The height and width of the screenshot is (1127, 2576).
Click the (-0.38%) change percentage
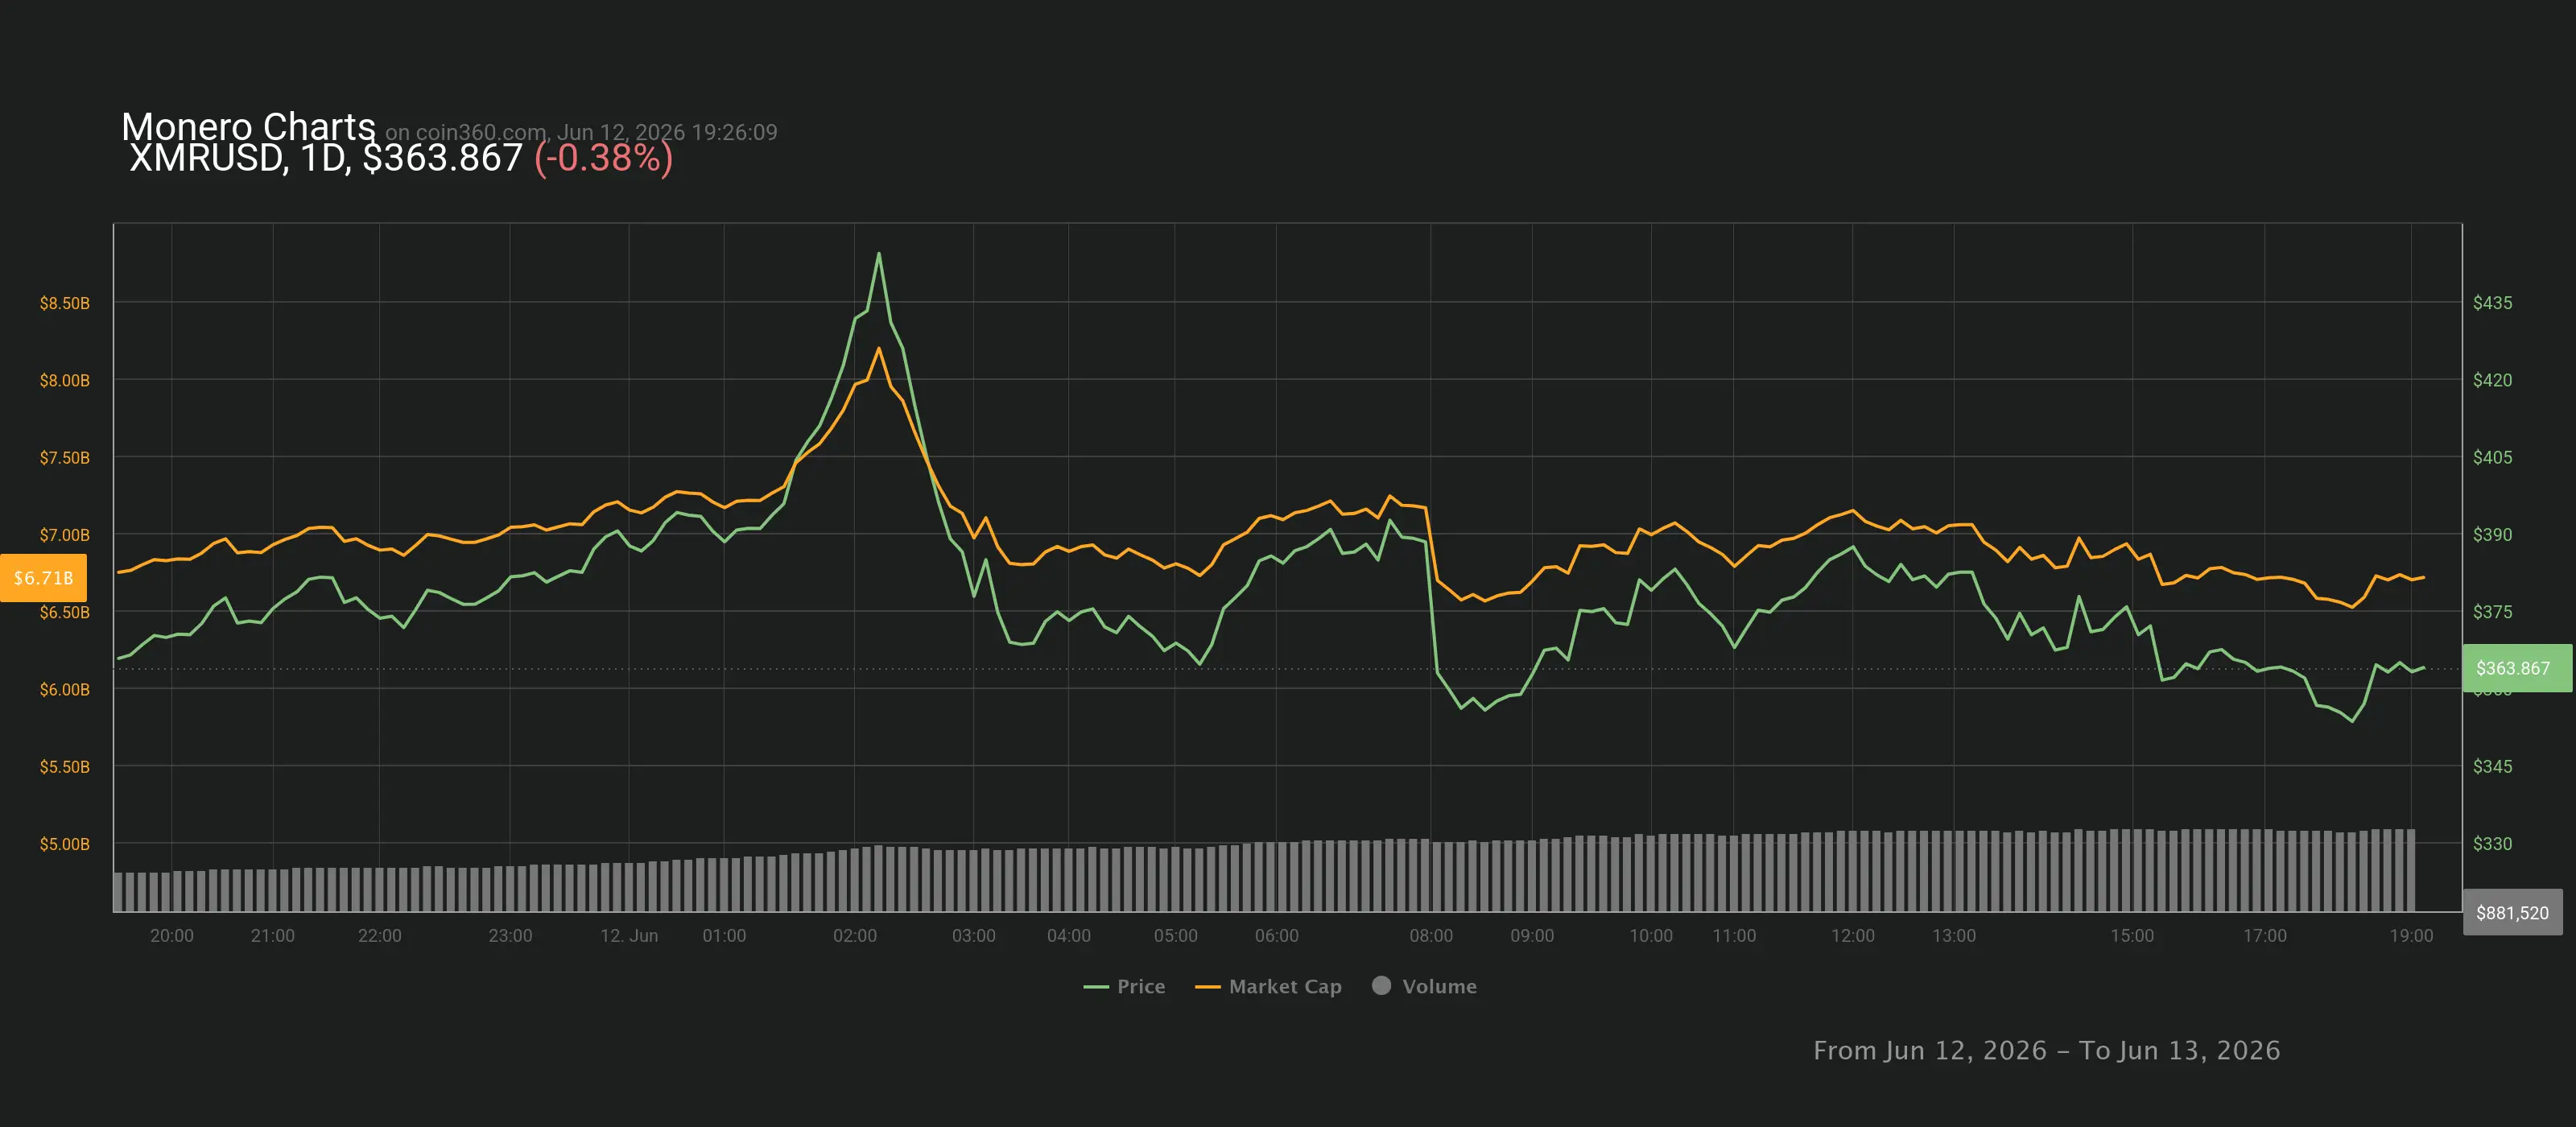tap(603, 158)
